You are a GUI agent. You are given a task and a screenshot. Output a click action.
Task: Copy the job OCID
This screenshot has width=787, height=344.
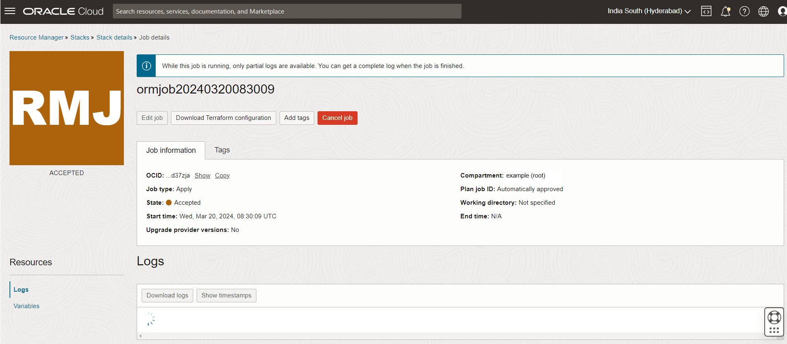click(222, 176)
